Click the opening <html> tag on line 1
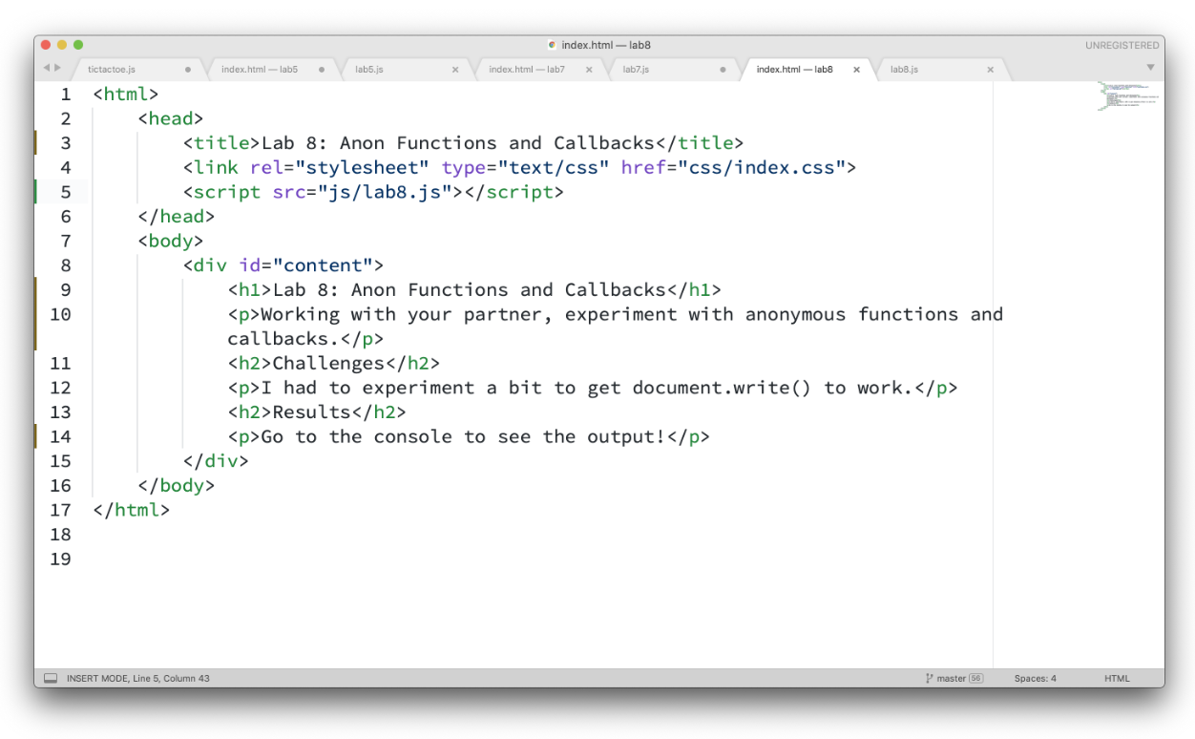 [x=126, y=95]
